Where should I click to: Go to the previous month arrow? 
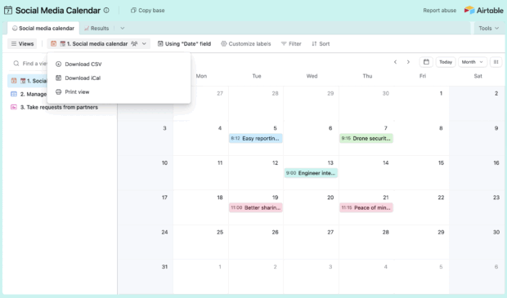tap(395, 62)
